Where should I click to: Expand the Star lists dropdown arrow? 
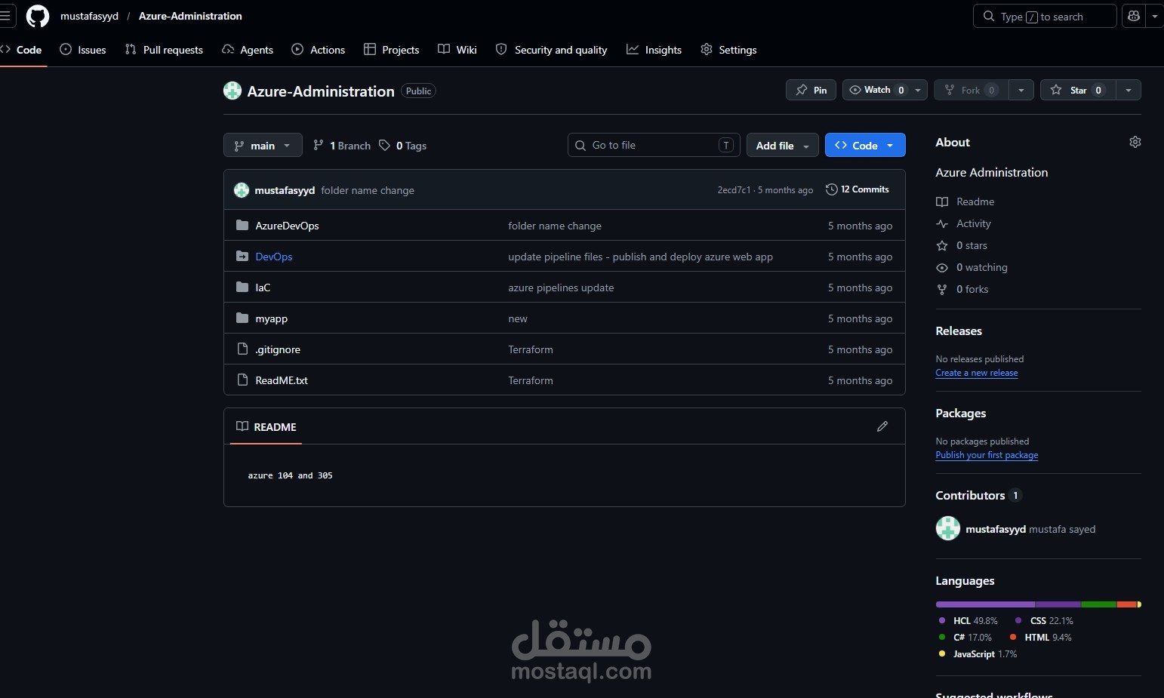[x=1129, y=90]
